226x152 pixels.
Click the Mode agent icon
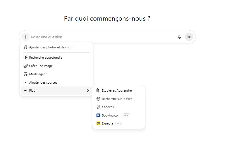coord(26,74)
